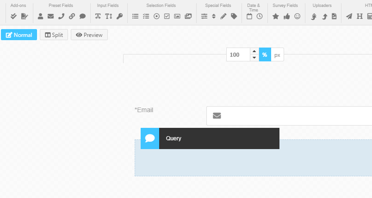Viewport: 372px width, 198px height.
Task: Insert a time picker field
Action: click(x=260, y=16)
